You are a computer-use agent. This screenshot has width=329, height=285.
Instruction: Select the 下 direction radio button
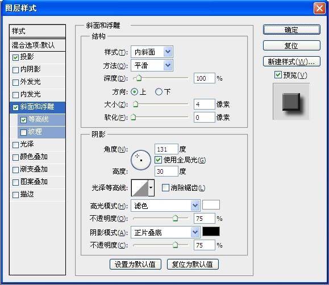coord(159,91)
